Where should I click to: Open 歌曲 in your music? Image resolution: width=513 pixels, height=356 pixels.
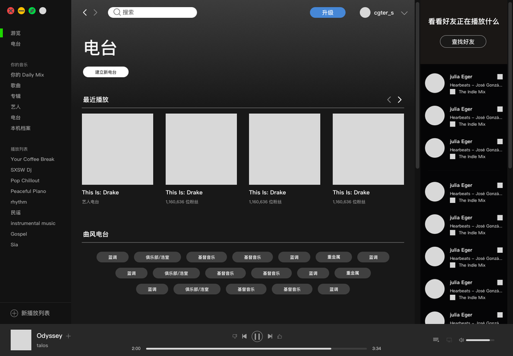(x=15, y=85)
